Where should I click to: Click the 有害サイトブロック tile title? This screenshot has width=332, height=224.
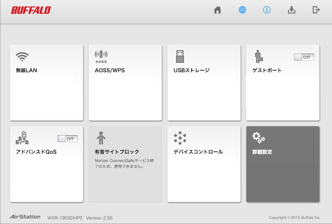tap(117, 152)
